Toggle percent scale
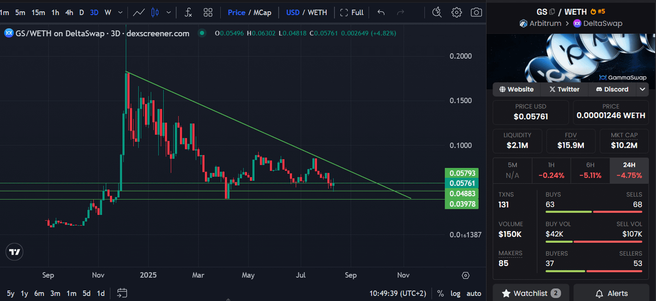 [440, 293]
